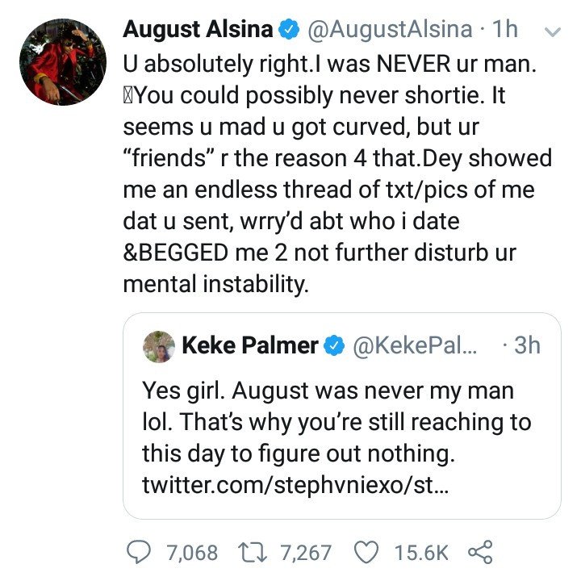Click the reply speech bubble icon
The image size is (581, 581).
pos(139,552)
